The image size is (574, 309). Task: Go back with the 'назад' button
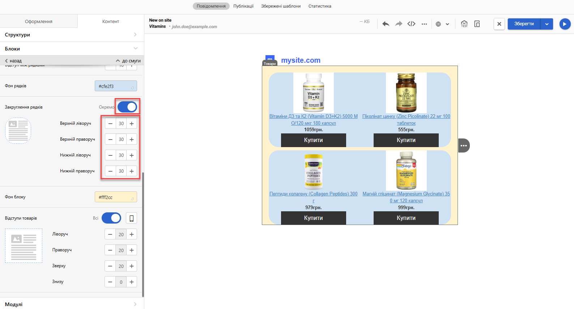[x=13, y=61]
